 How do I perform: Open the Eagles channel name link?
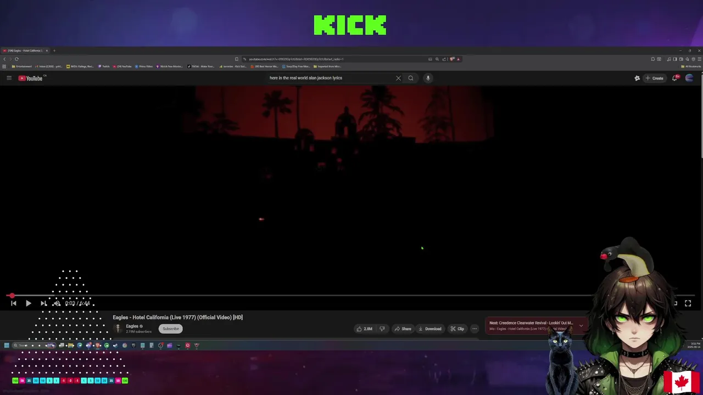tap(132, 326)
